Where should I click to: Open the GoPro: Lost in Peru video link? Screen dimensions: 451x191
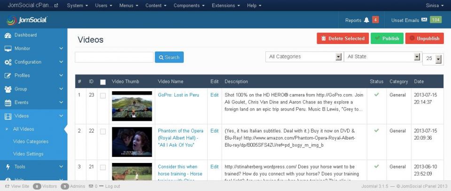(179, 95)
